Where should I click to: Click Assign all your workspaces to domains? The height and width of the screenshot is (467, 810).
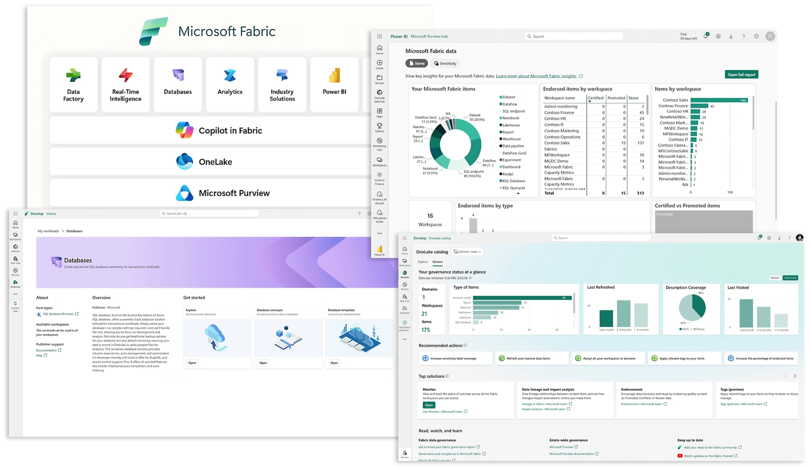tap(608, 358)
